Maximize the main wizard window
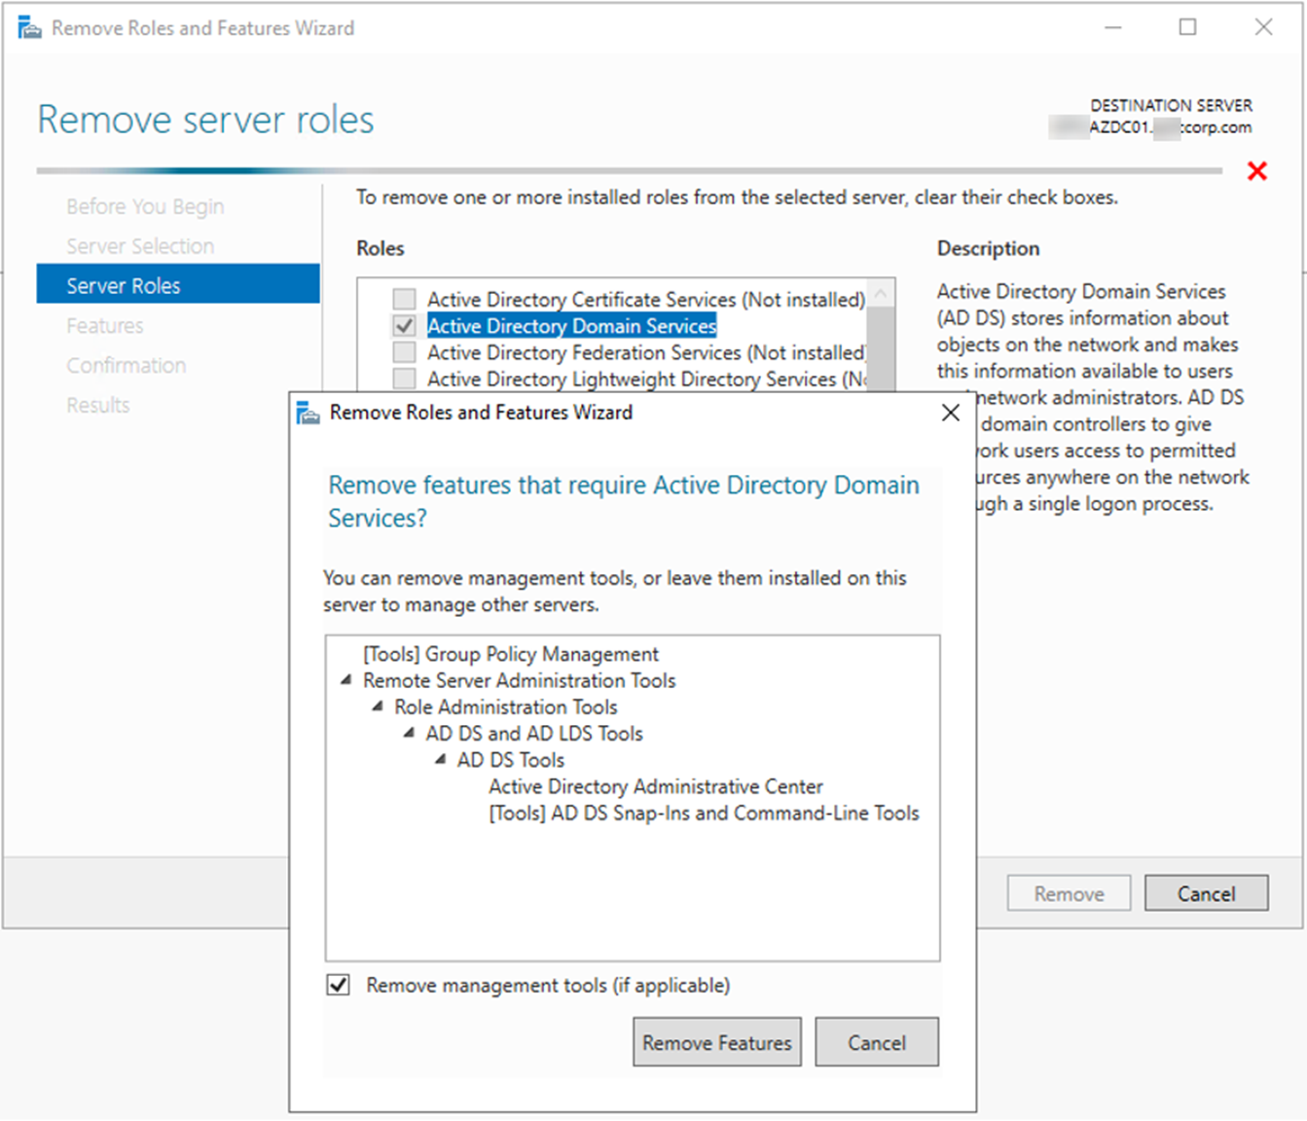This screenshot has height=1121, width=1307. [x=1187, y=27]
